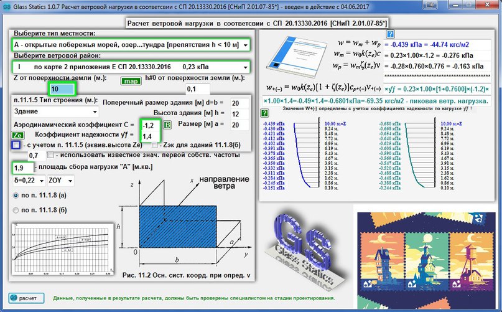502x312 pixels.
Task: Open the wind region map button
Action: (x=131, y=81)
